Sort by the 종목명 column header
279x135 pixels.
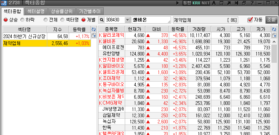pos(112,29)
